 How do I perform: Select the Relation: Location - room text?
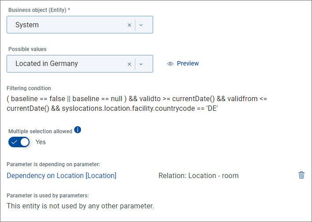point(198,175)
